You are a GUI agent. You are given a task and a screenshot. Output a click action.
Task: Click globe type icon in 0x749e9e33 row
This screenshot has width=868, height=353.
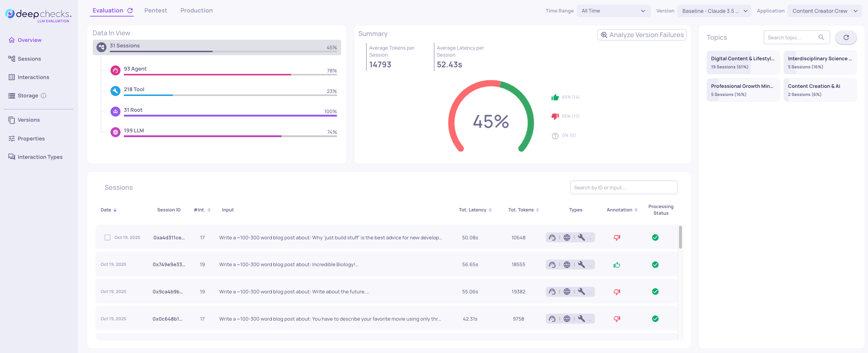pyautogui.click(x=567, y=265)
